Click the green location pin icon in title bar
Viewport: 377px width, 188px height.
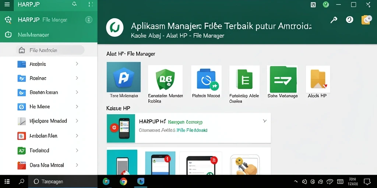point(326,4)
